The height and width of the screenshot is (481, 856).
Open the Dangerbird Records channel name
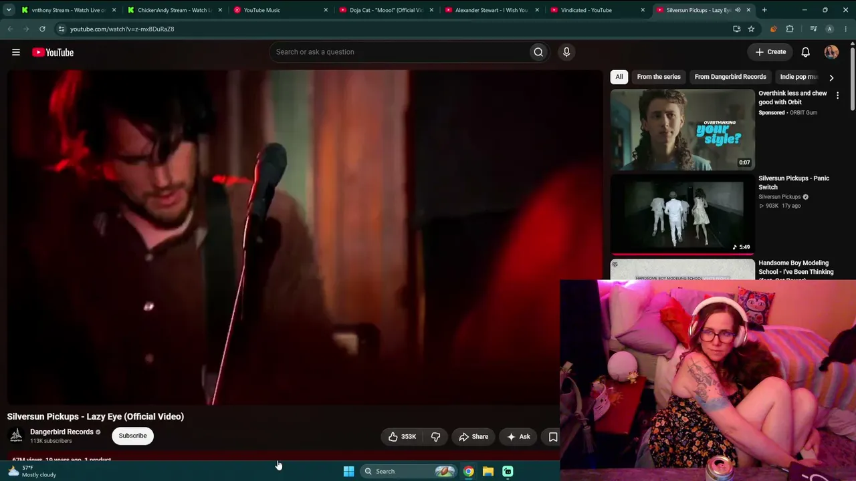(62, 432)
